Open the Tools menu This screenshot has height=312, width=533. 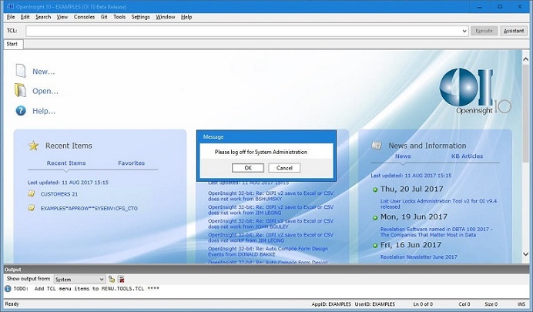click(x=119, y=17)
